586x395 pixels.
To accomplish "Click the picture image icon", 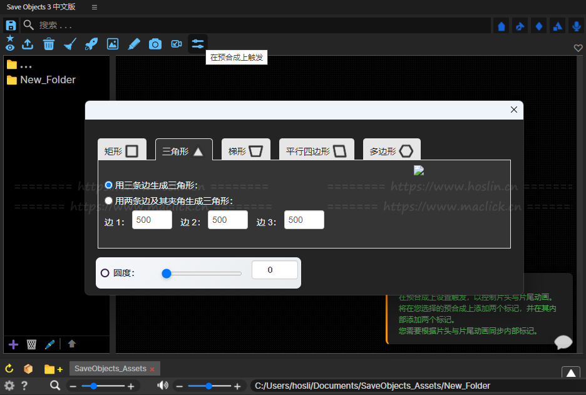I will click(113, 44).
